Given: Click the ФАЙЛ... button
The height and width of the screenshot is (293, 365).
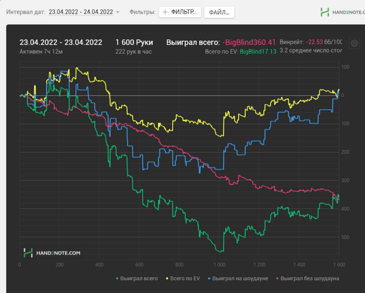Looking at the screenshot, I should 219,12.
